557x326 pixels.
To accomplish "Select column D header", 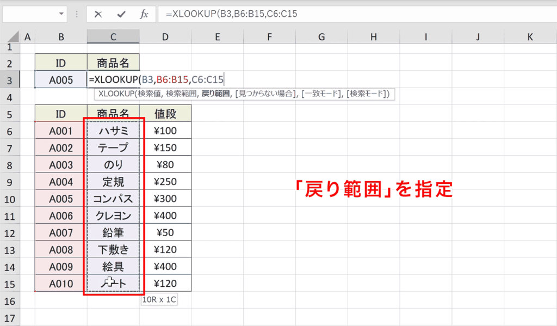I will (x=165, y=37).
